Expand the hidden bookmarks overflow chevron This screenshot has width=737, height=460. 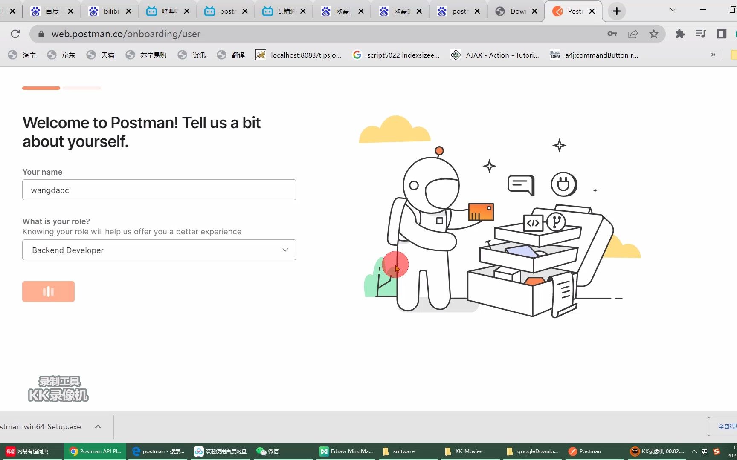[713, 55]
